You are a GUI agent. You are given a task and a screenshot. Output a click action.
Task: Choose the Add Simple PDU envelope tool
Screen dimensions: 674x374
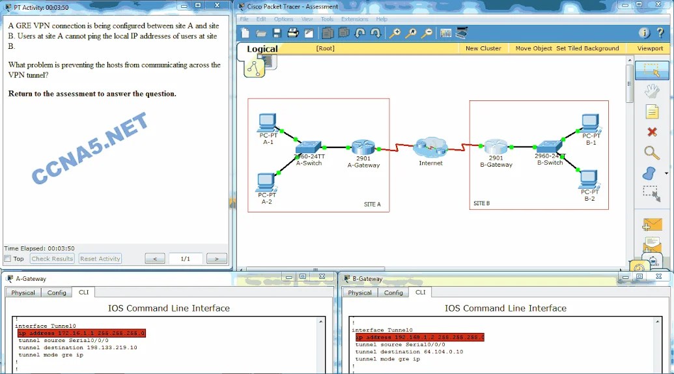click(652, 224)
